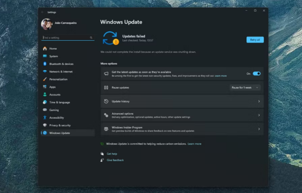The image size is (302, 193).
Task: Click the Windows Update sync icon in the sidebar
Action: [x=45, y=133]
